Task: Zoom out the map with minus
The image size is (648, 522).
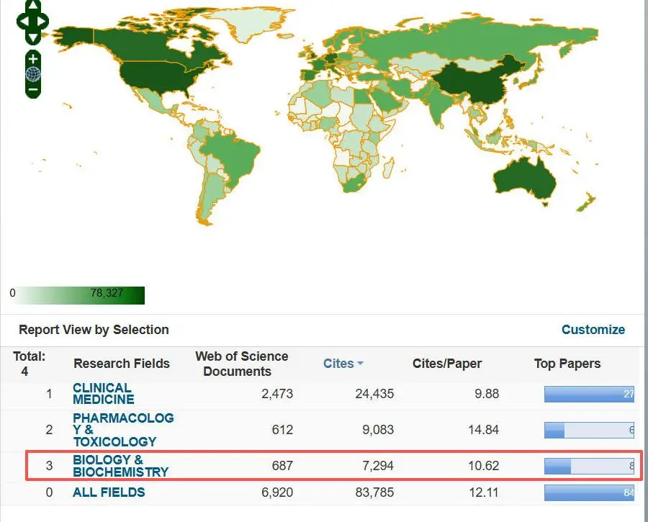Action: [33, 90]
